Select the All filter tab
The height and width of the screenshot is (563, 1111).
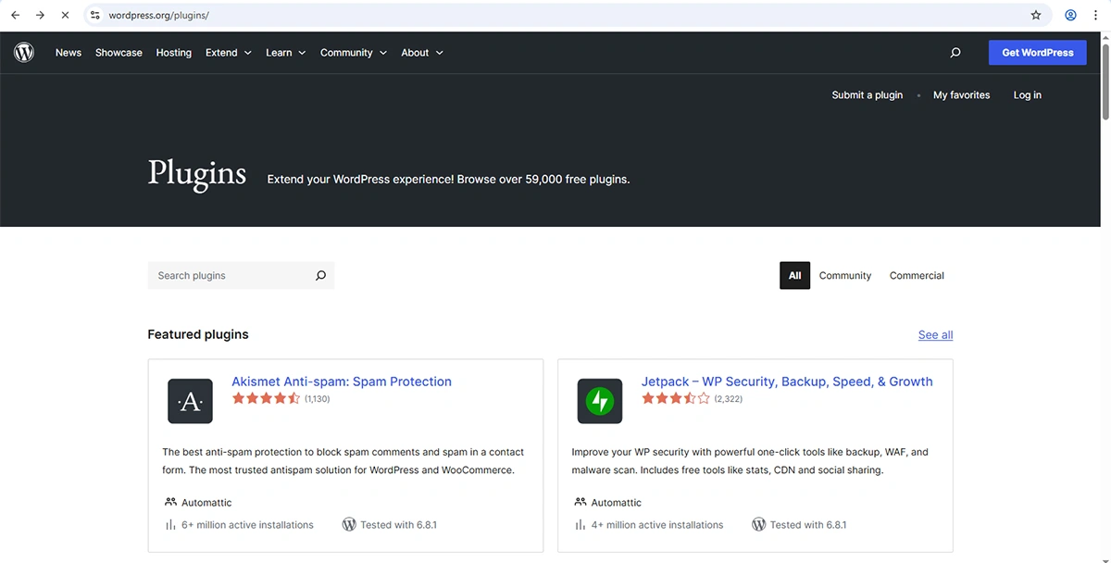[x=795, y=276]
